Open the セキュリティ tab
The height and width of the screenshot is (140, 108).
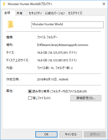[35, 13]
